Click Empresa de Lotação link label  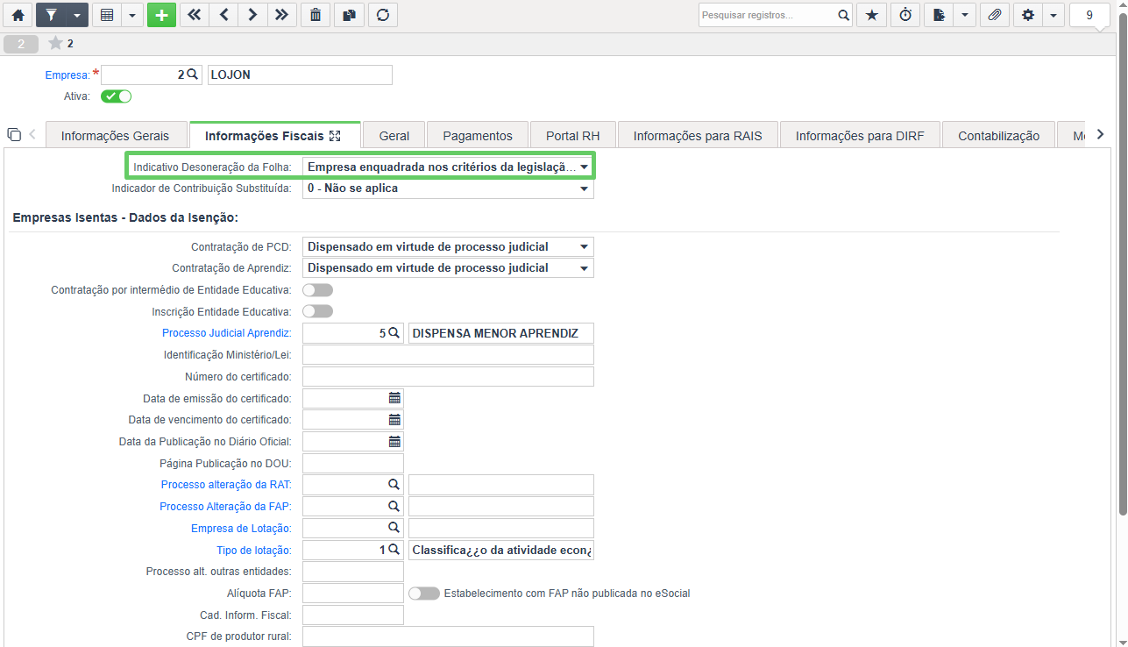click(241, 529)
